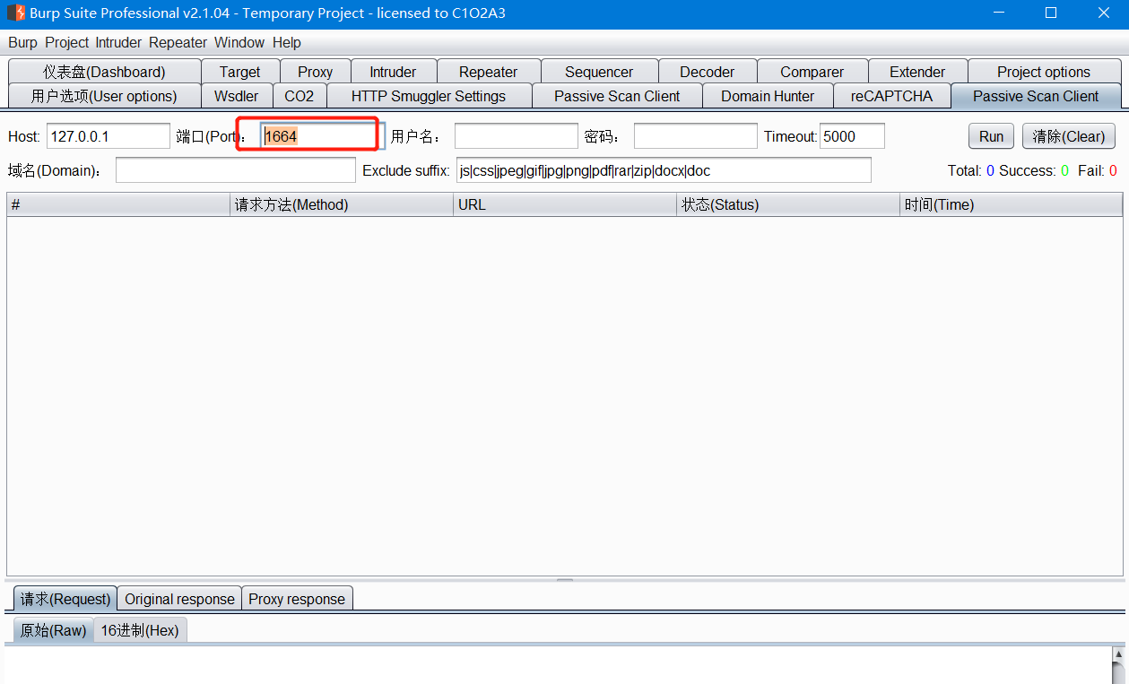Click the URL column header
The width and height of the screenshot is (1129, 684).
click(x=565, y=204)
